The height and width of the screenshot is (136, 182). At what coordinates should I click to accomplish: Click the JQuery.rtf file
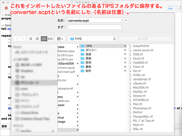tap(139, 83)
